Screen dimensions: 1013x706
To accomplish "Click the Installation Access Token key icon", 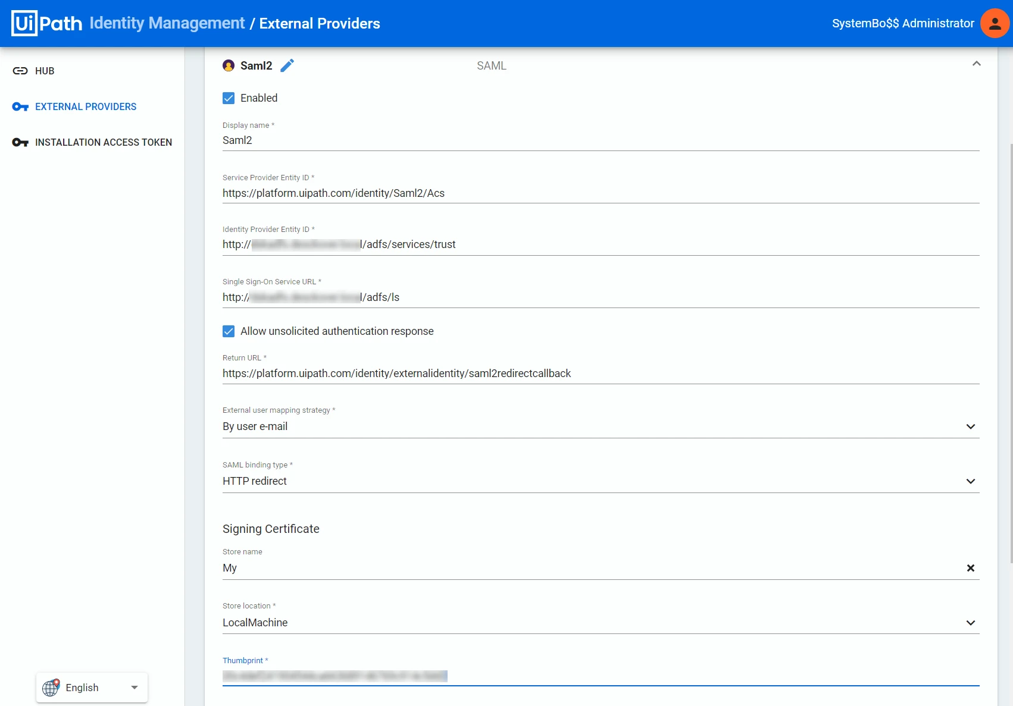I will point(20,142).
